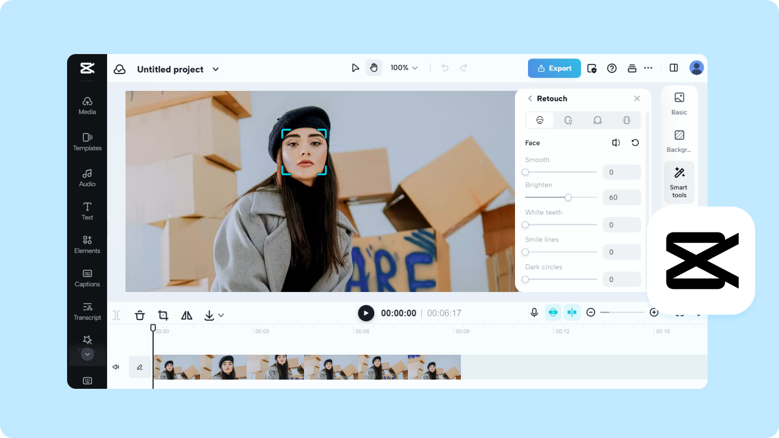Click the White teeth value input field

[622, 224]
